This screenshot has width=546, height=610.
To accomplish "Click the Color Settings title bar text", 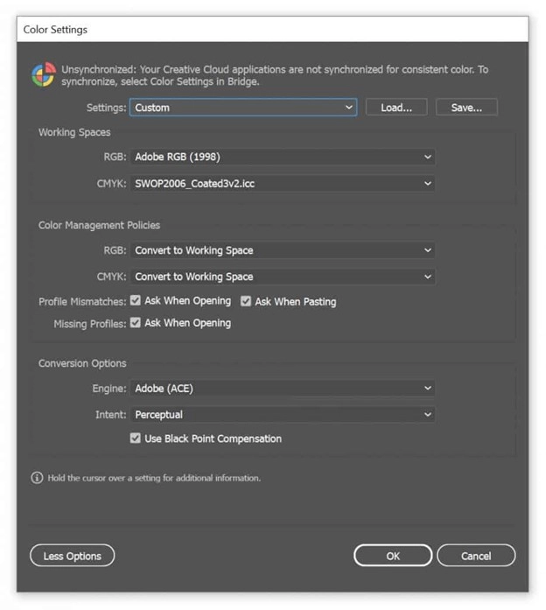I will [55, 30].
